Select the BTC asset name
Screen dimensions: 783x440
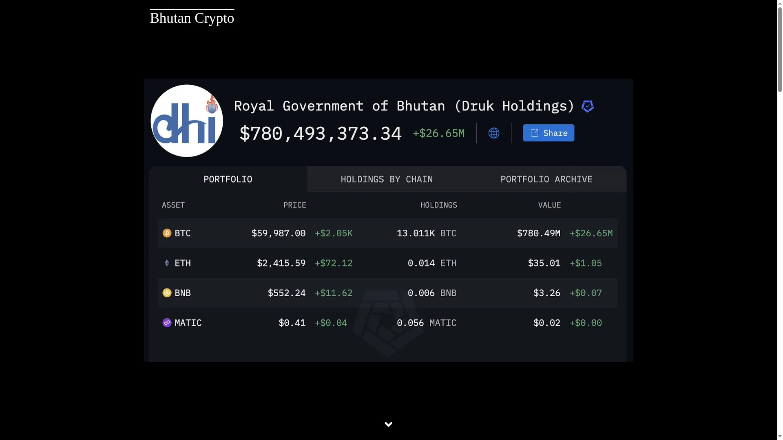click(183, 233)
